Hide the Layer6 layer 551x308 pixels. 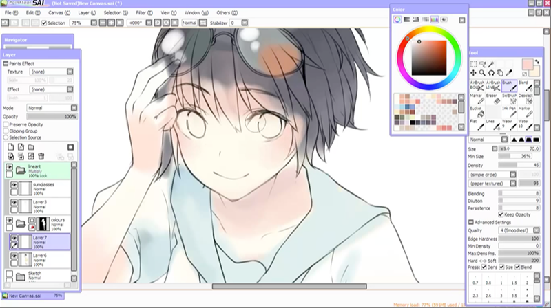point(14,256)
